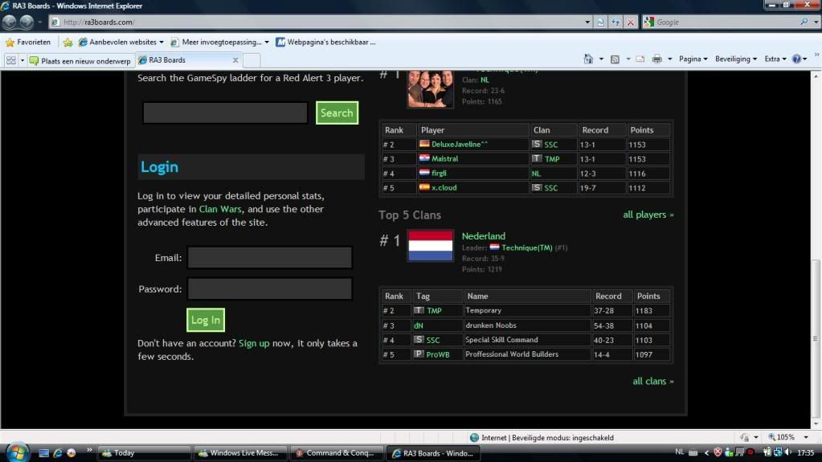Click the browser Back arrow button
The image size is (822, 462).
[x=10, y=22]
